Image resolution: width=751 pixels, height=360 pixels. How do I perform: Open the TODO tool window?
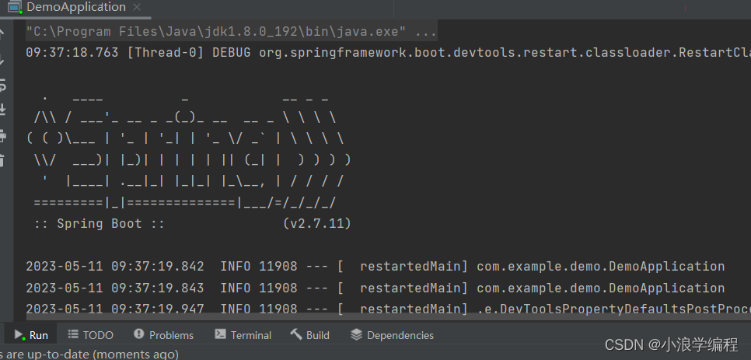(x=90, y=335)
